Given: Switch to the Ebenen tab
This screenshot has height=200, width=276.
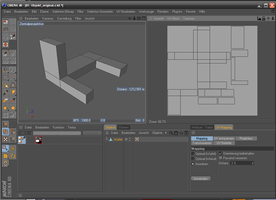Looking at the screenshot, I should point(124,127).
